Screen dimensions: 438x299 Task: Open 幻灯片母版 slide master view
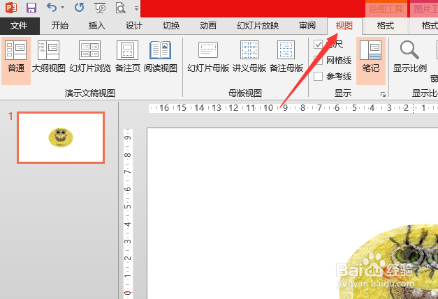208,57
